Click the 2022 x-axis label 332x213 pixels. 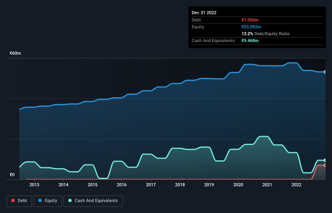point(296,185)
